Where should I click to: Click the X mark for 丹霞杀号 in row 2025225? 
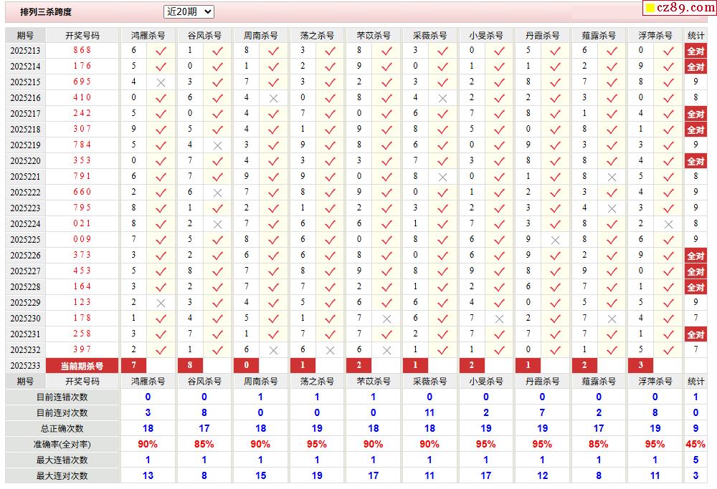click(x=556, y=240)
